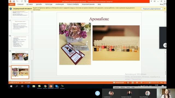Click zoom in plus icon
The height and width of the screenshot is (98, 175).
(158, 83)
